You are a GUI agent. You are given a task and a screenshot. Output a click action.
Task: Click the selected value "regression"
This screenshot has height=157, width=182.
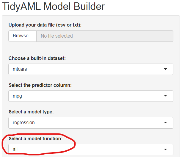click(x=24, y=123)
